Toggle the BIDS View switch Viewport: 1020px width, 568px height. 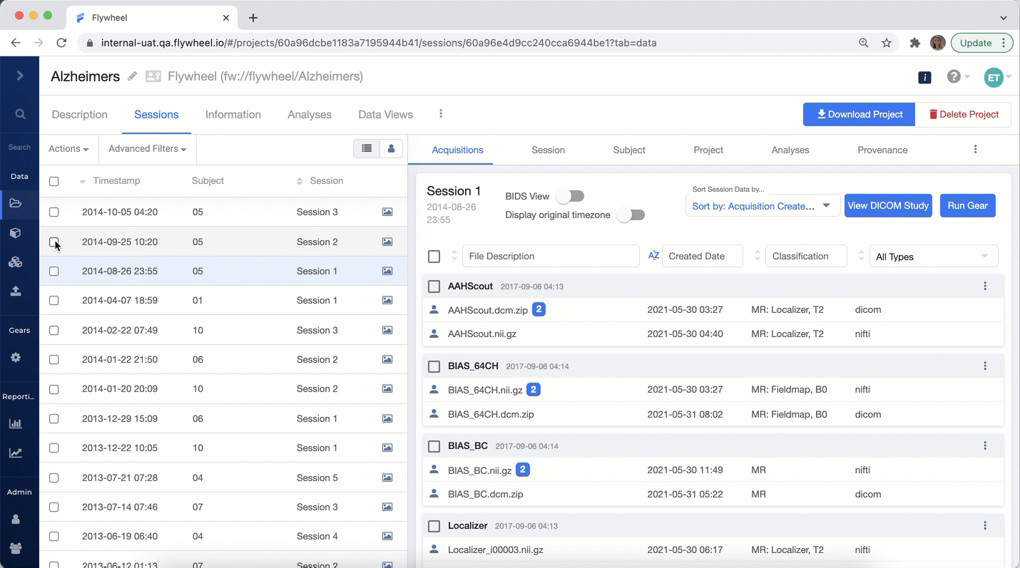[571, 195]
